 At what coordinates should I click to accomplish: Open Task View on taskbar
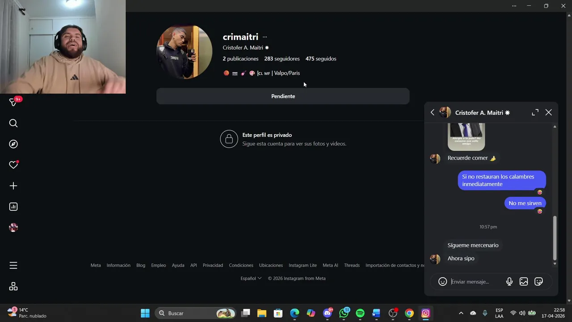tap(245, 313)
